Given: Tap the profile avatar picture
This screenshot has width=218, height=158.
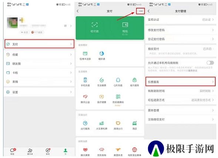Looking at the screenshot, I should pos(12,23).
